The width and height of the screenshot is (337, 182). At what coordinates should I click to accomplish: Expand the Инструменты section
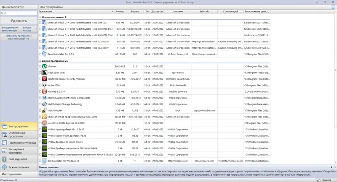click(19, 174)
